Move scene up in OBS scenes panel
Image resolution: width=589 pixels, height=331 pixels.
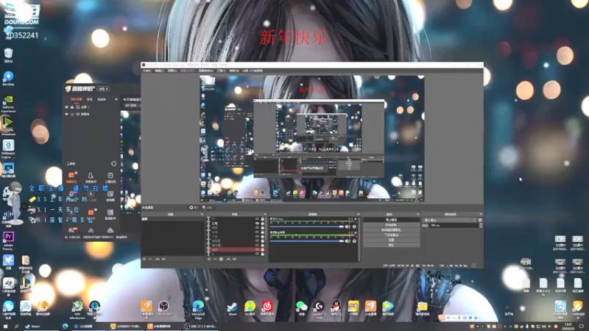pos(158,259)
